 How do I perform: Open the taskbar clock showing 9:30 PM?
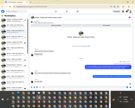[x=125, y=99]
